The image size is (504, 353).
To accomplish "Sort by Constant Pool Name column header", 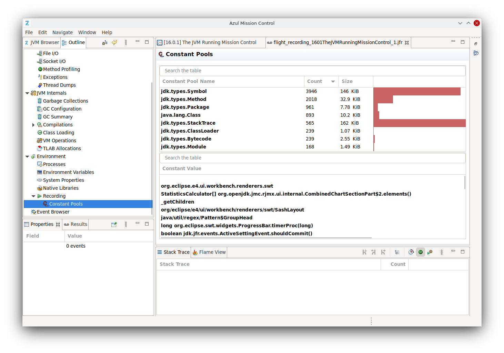I will coord(232,82).
